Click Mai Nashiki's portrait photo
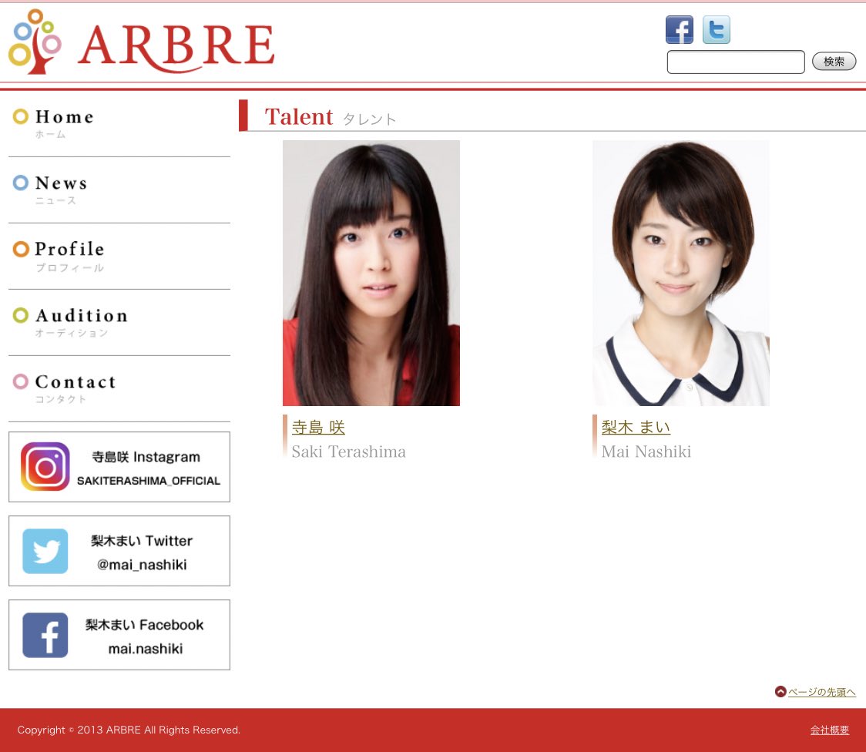Screen dimensions: 866x752 (x=681, y=273)
